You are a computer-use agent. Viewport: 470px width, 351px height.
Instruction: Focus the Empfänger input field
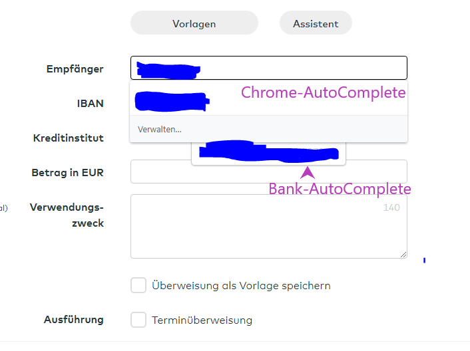coord(300,68)
